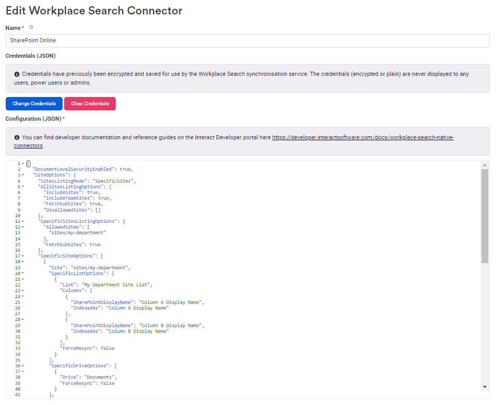
Task: Collapse the Column A object fold at line 24
Action: (23, 296)
